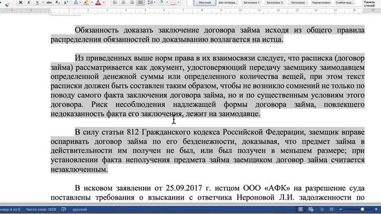Click the first-line indent marker on ruler
Screen dimensions: 381x214
[74, 10]
